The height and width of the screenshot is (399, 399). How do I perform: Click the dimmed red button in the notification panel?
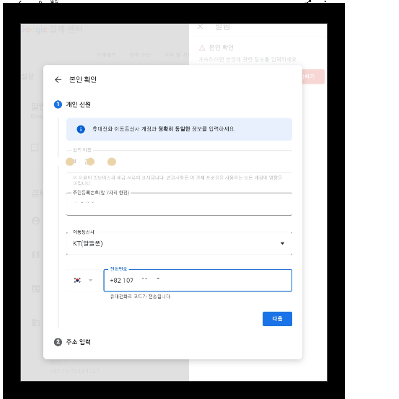(x=313, y=76)
